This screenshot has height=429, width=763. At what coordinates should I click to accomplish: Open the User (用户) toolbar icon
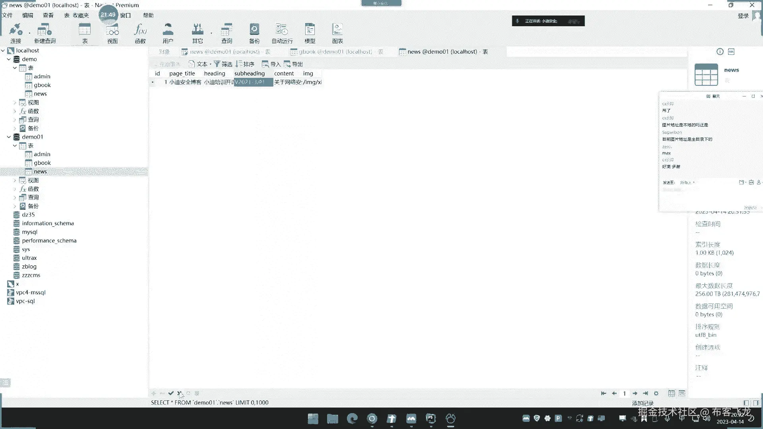point(168,33)
